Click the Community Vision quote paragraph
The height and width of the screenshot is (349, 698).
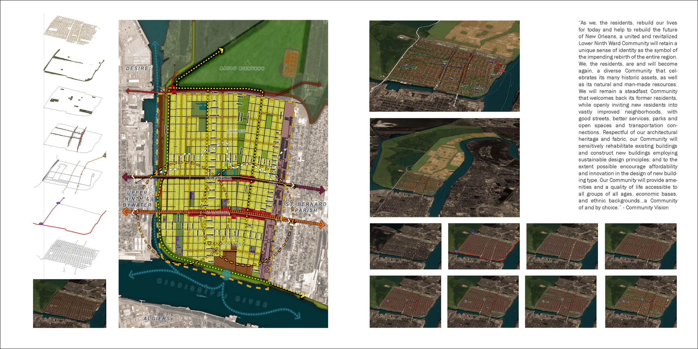[628, 115]
